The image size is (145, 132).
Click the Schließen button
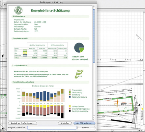pyautogui.click(x=65, y=123)
